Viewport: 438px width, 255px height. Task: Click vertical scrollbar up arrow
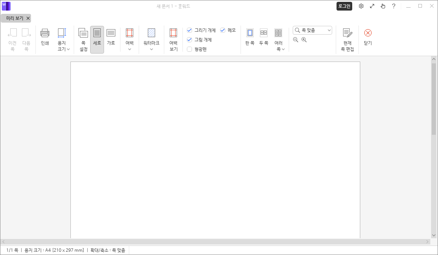pos(434,59)
